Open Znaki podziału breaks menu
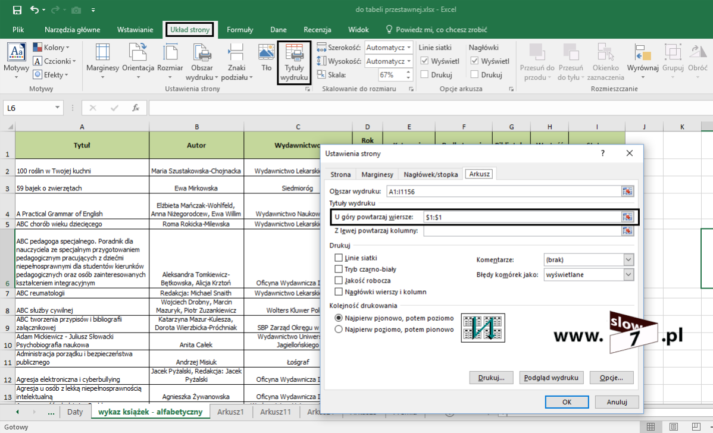The image size is (713, 433). coord(236,62)
